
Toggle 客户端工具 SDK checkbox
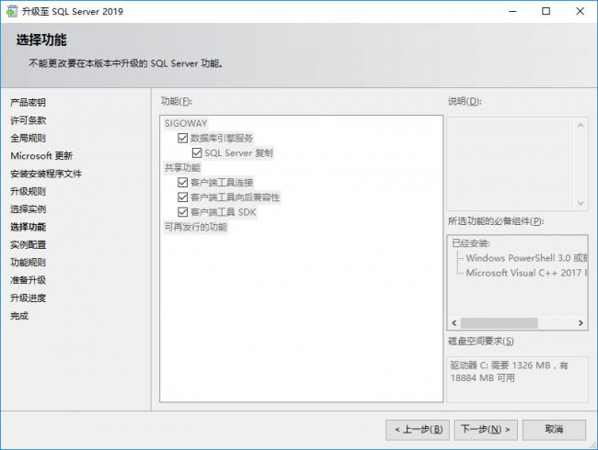coord(183,212)
